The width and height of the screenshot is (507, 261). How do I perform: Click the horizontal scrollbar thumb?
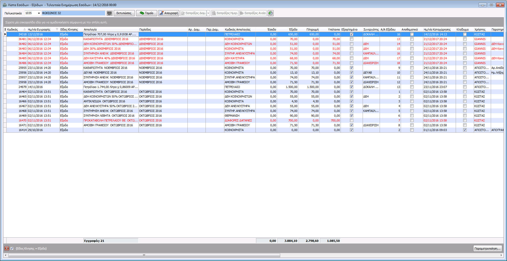(x=144, y=255)
